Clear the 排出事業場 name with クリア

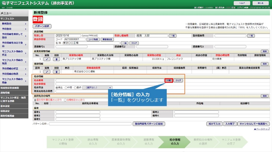(x=134, y=43)
